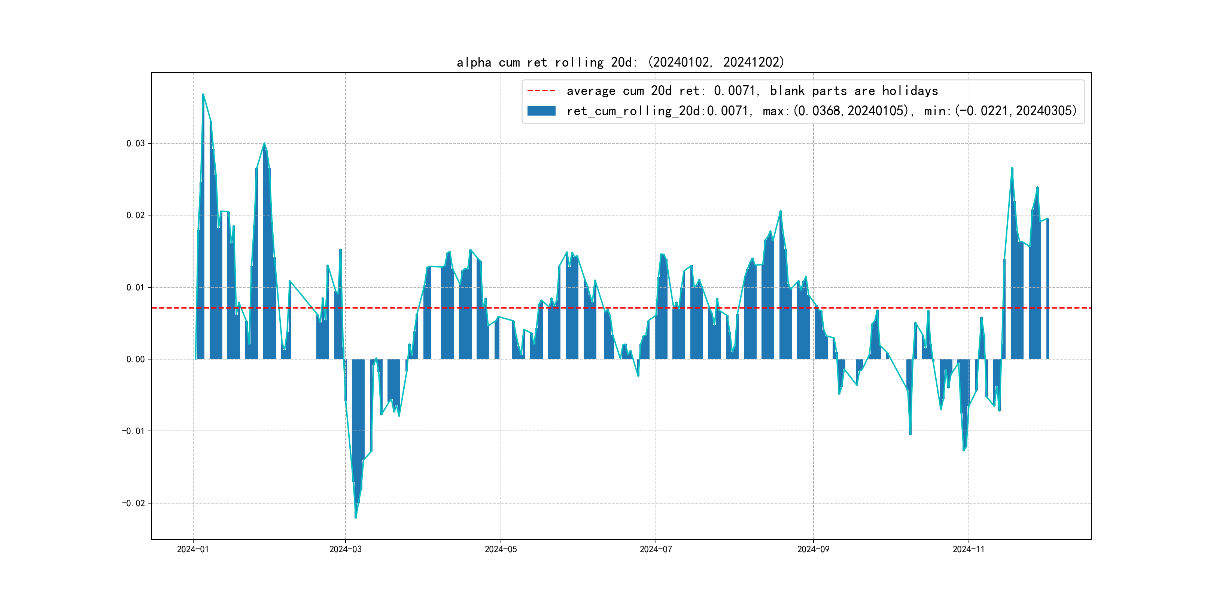Click the -0.02 y-axis tick label
The width and height of the screenshot is (1213, 606).
(133, 503)
